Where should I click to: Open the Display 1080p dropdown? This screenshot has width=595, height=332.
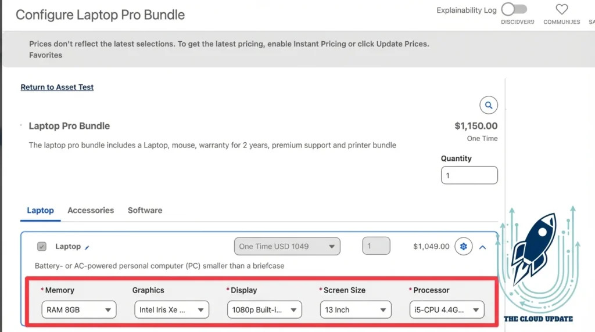pos(264,309)
